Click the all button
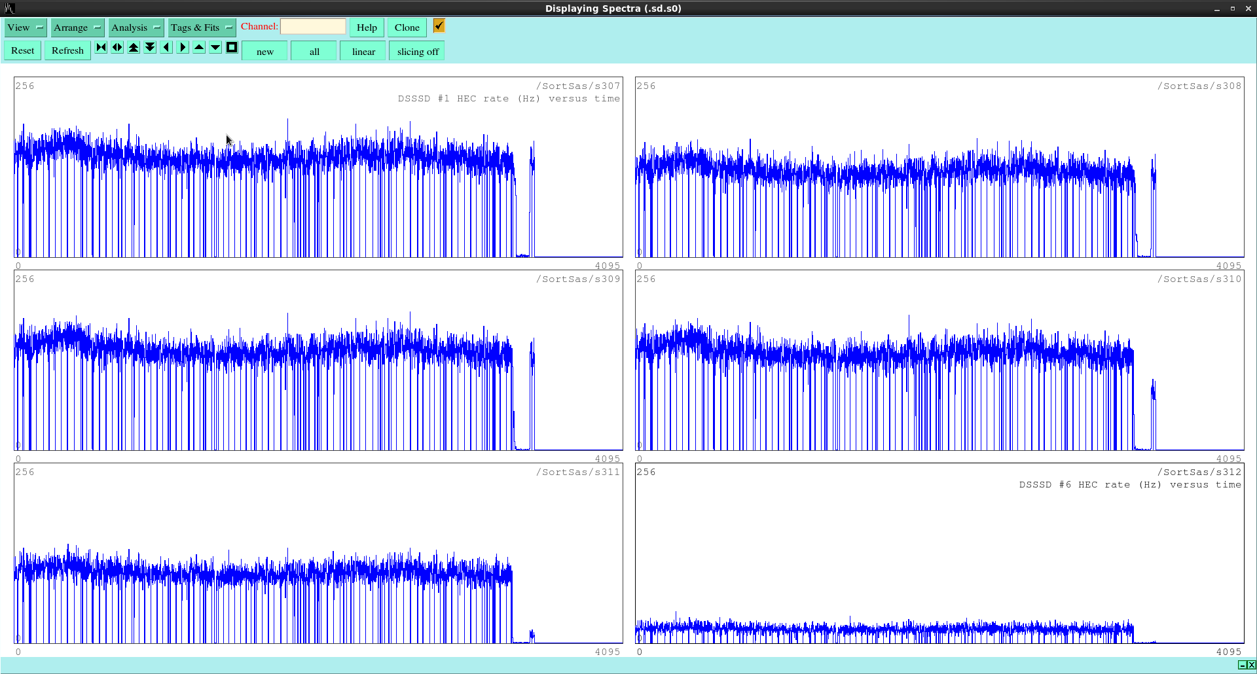Viewport: 1257px width, 674px height. [x=314, y=51]
